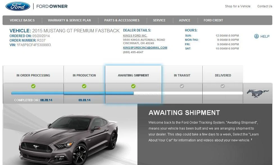Click the green checkmark under In Production
Image resolution: width=274 pixels, height=165 pixels.
tap(84, 86)
